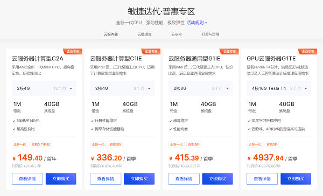323x196 pixels.
Task: Click the 企业专享 badge on G1IE card
Action: coord(229,51)
